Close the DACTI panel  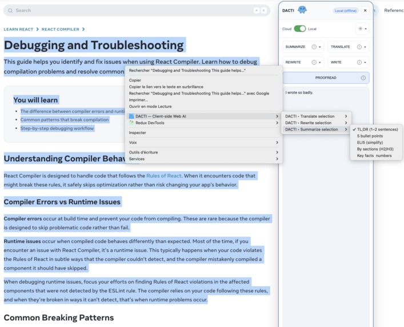365,10
